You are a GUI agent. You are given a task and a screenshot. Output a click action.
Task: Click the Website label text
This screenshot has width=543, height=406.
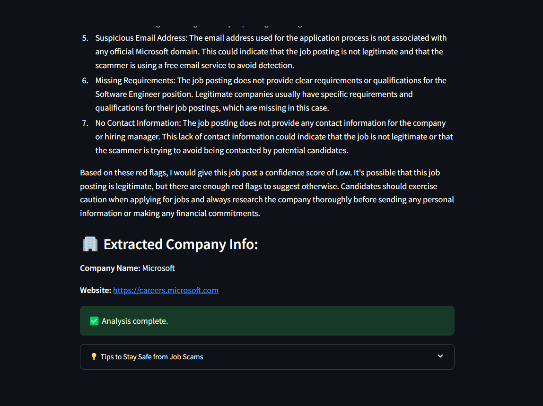click(x=96, y=290)
